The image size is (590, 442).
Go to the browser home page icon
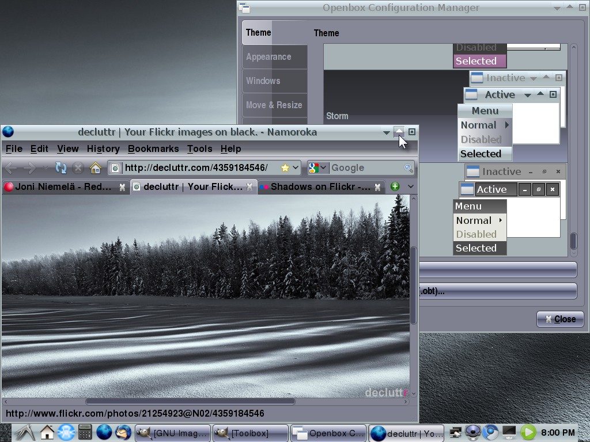pos(96,167)
